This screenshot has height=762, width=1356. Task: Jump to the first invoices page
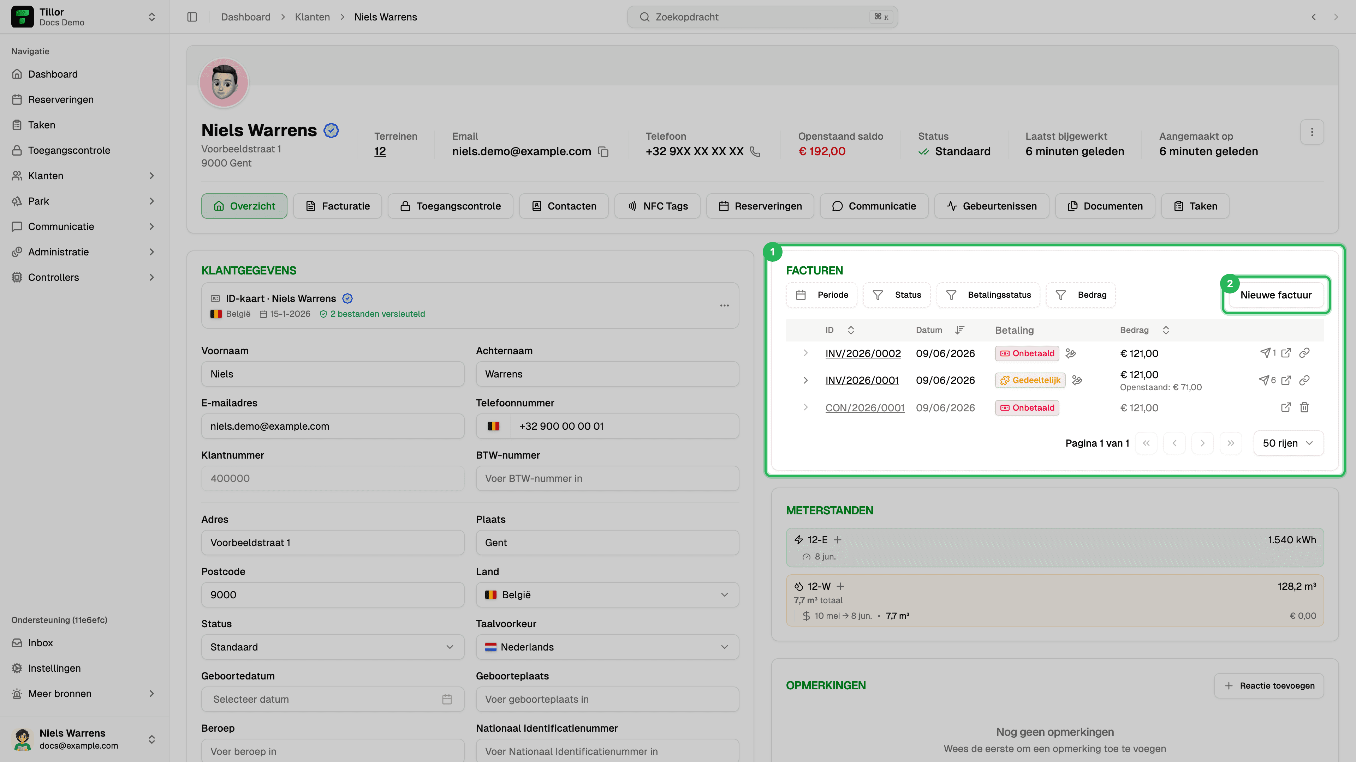1146,443
